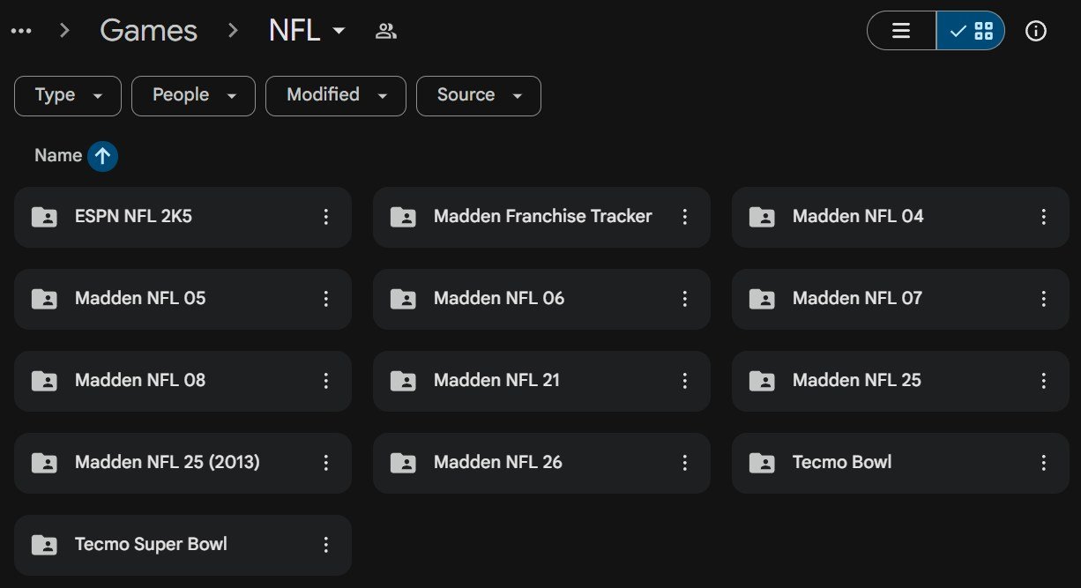
Task: Select the Madden NFL 06 folder name
Action: click(499, 299)
